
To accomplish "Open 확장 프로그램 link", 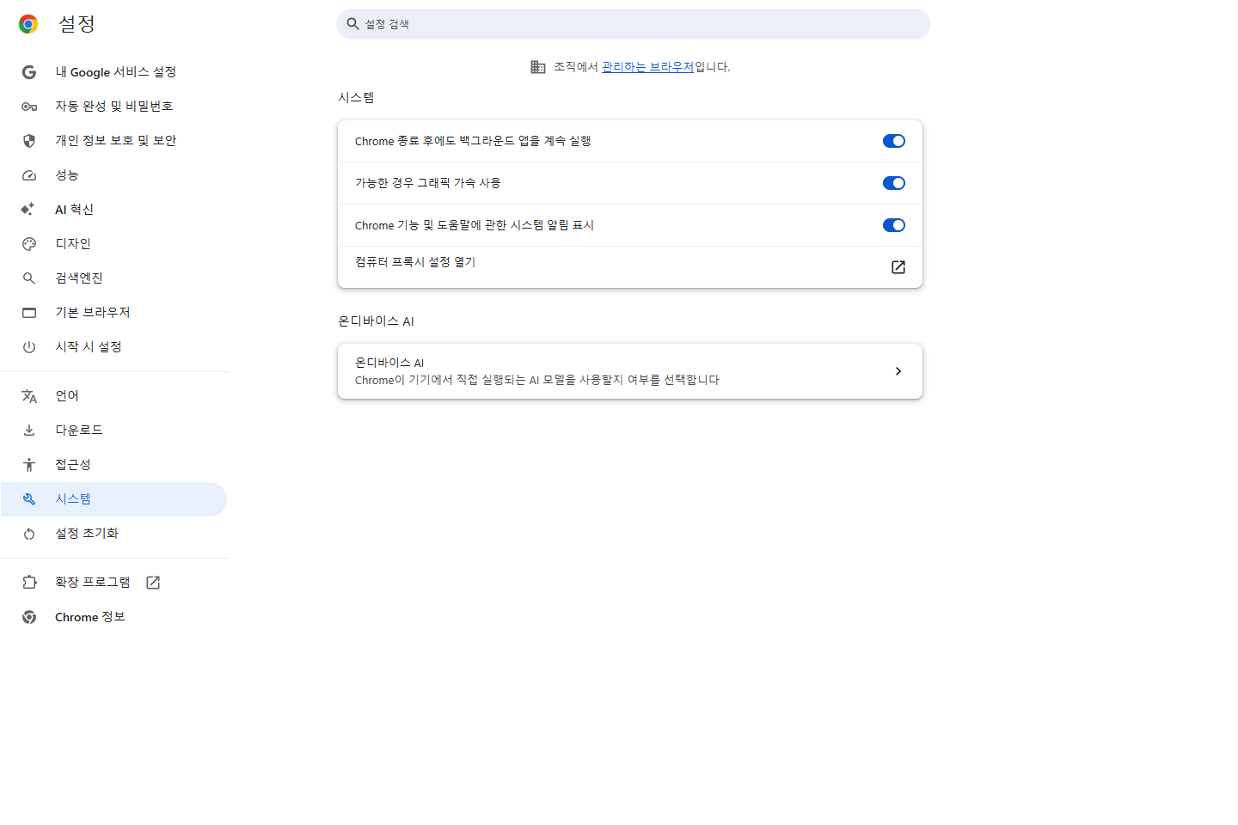I will (x=113, y=583).
